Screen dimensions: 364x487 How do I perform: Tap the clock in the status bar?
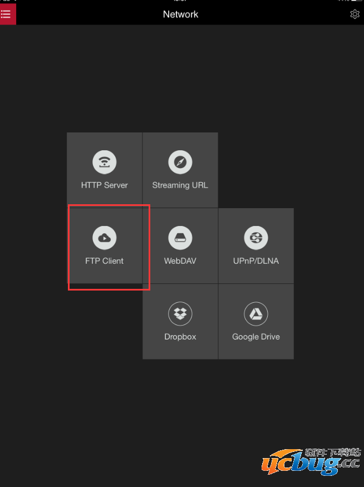181,1
